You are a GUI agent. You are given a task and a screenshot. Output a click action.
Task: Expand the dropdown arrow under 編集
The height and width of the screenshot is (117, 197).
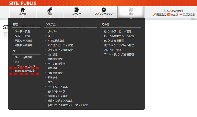tap(50, 17)
